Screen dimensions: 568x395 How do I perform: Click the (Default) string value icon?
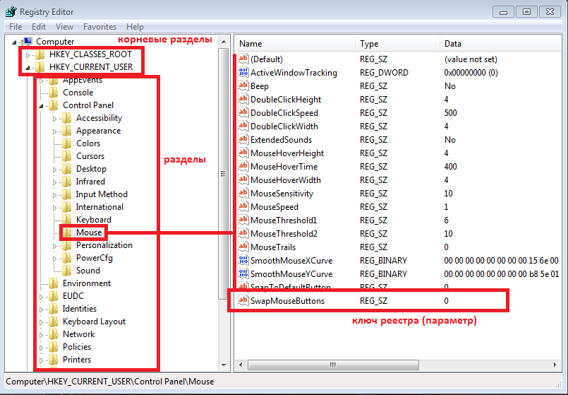click(x=243, y=59)
